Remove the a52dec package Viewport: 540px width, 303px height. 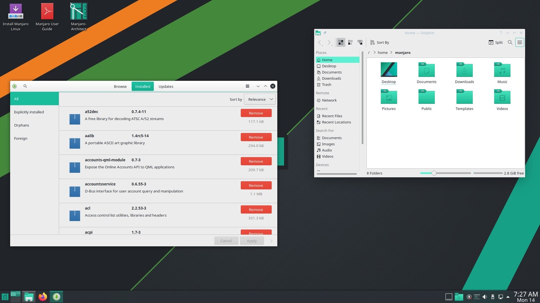[x=256, y=113]
